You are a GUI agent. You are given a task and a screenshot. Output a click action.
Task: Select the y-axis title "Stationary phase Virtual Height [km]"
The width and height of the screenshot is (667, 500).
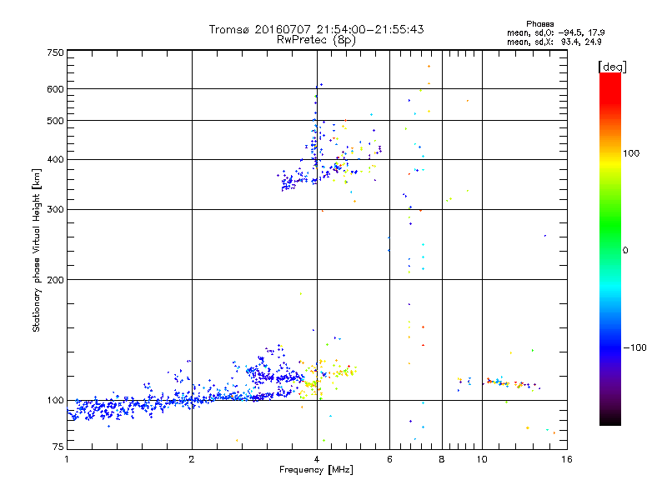(36, 250)
